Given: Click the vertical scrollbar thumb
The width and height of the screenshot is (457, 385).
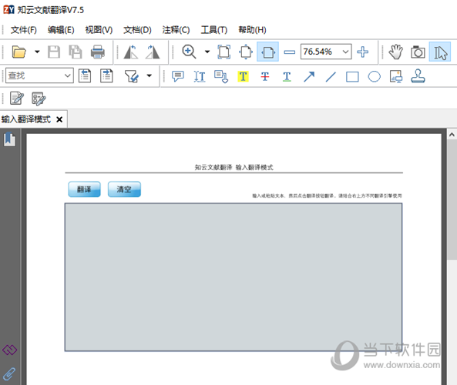Looking at the screenshot, I should click(452, 199).
